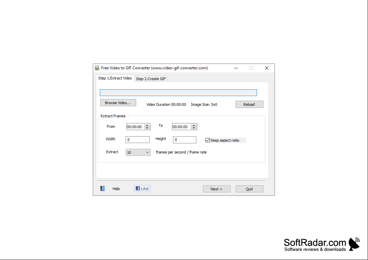Minimize the converter window
368x260 pixels.
pos(236,68)
